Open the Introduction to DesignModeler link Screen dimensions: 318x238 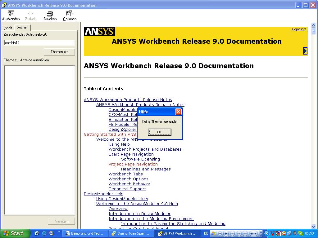click(140, 214)
